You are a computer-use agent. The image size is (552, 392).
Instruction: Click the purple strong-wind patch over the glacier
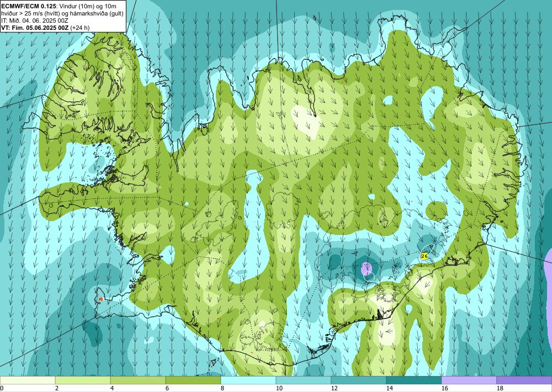tap(366, 269)
